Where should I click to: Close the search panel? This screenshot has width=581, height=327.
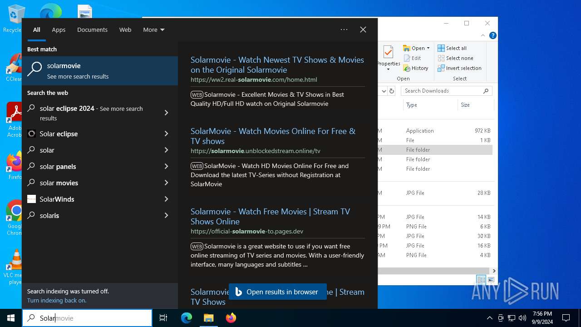(x=363, y=30)
